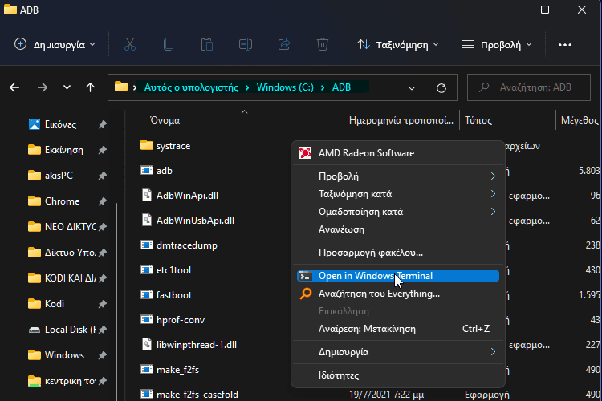Screen dimensions: 602x401
Task: Choose Ιδιότητες from context menu
Action: pos(339,375)
